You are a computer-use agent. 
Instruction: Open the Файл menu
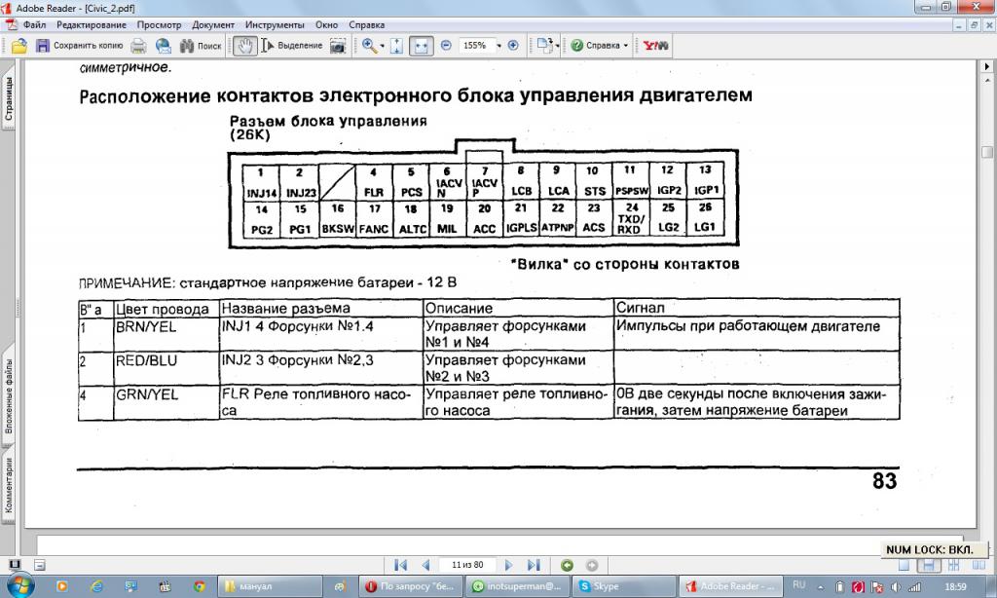pyautogui.click(x=34, y=24)
